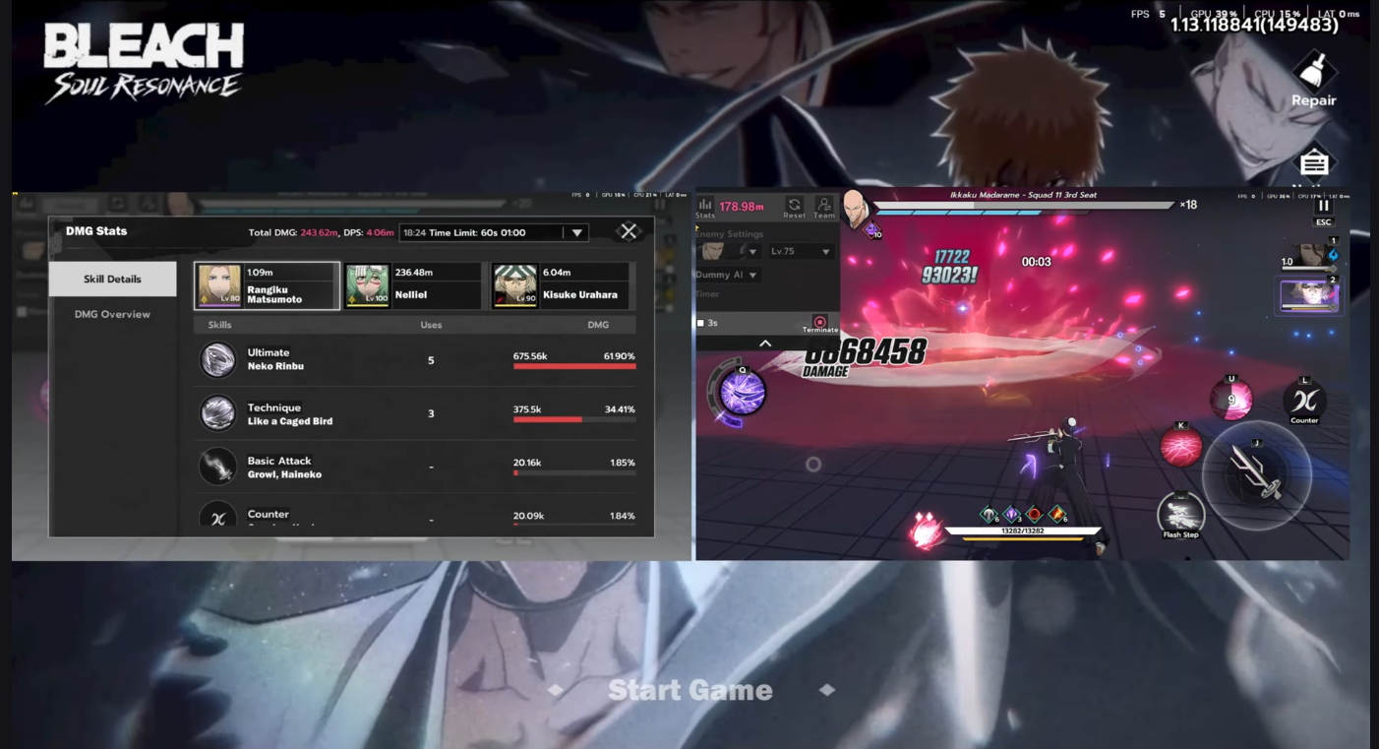
Task: Close the DMG Stats panel
Action: click(629, 231)
